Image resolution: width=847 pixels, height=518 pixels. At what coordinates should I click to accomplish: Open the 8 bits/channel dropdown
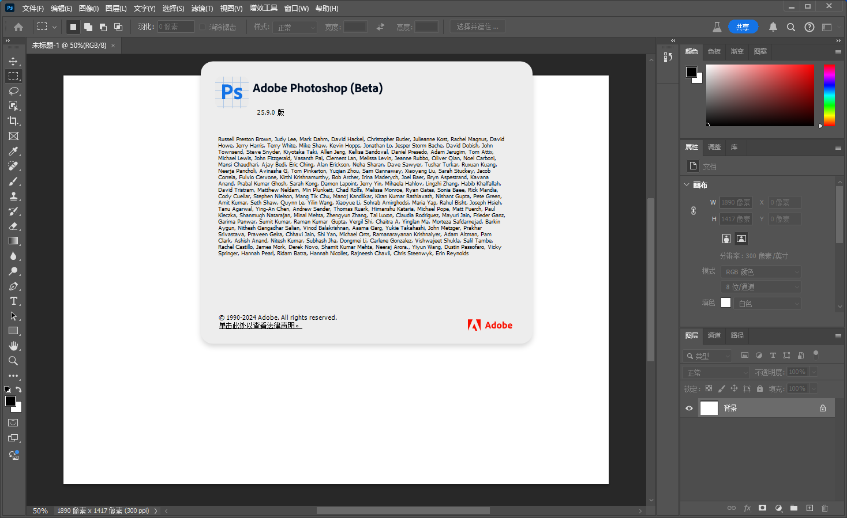pyautogui.click(x=761, y=286)
